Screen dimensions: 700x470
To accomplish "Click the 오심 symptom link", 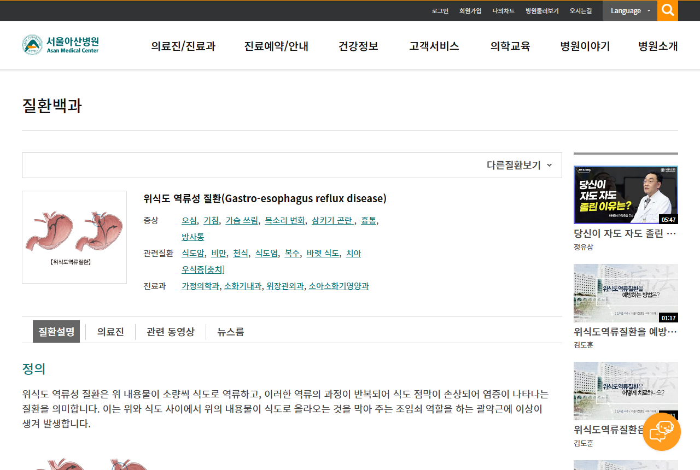I will (x=189, y=221).
